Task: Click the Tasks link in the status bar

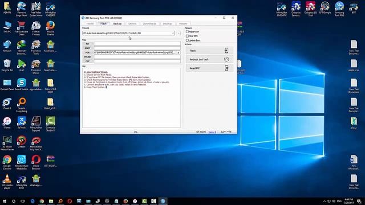Action: (x=212, y=132)
